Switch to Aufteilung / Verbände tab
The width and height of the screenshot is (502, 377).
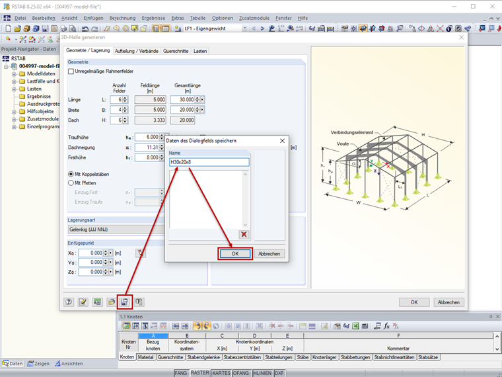(137, 51)
